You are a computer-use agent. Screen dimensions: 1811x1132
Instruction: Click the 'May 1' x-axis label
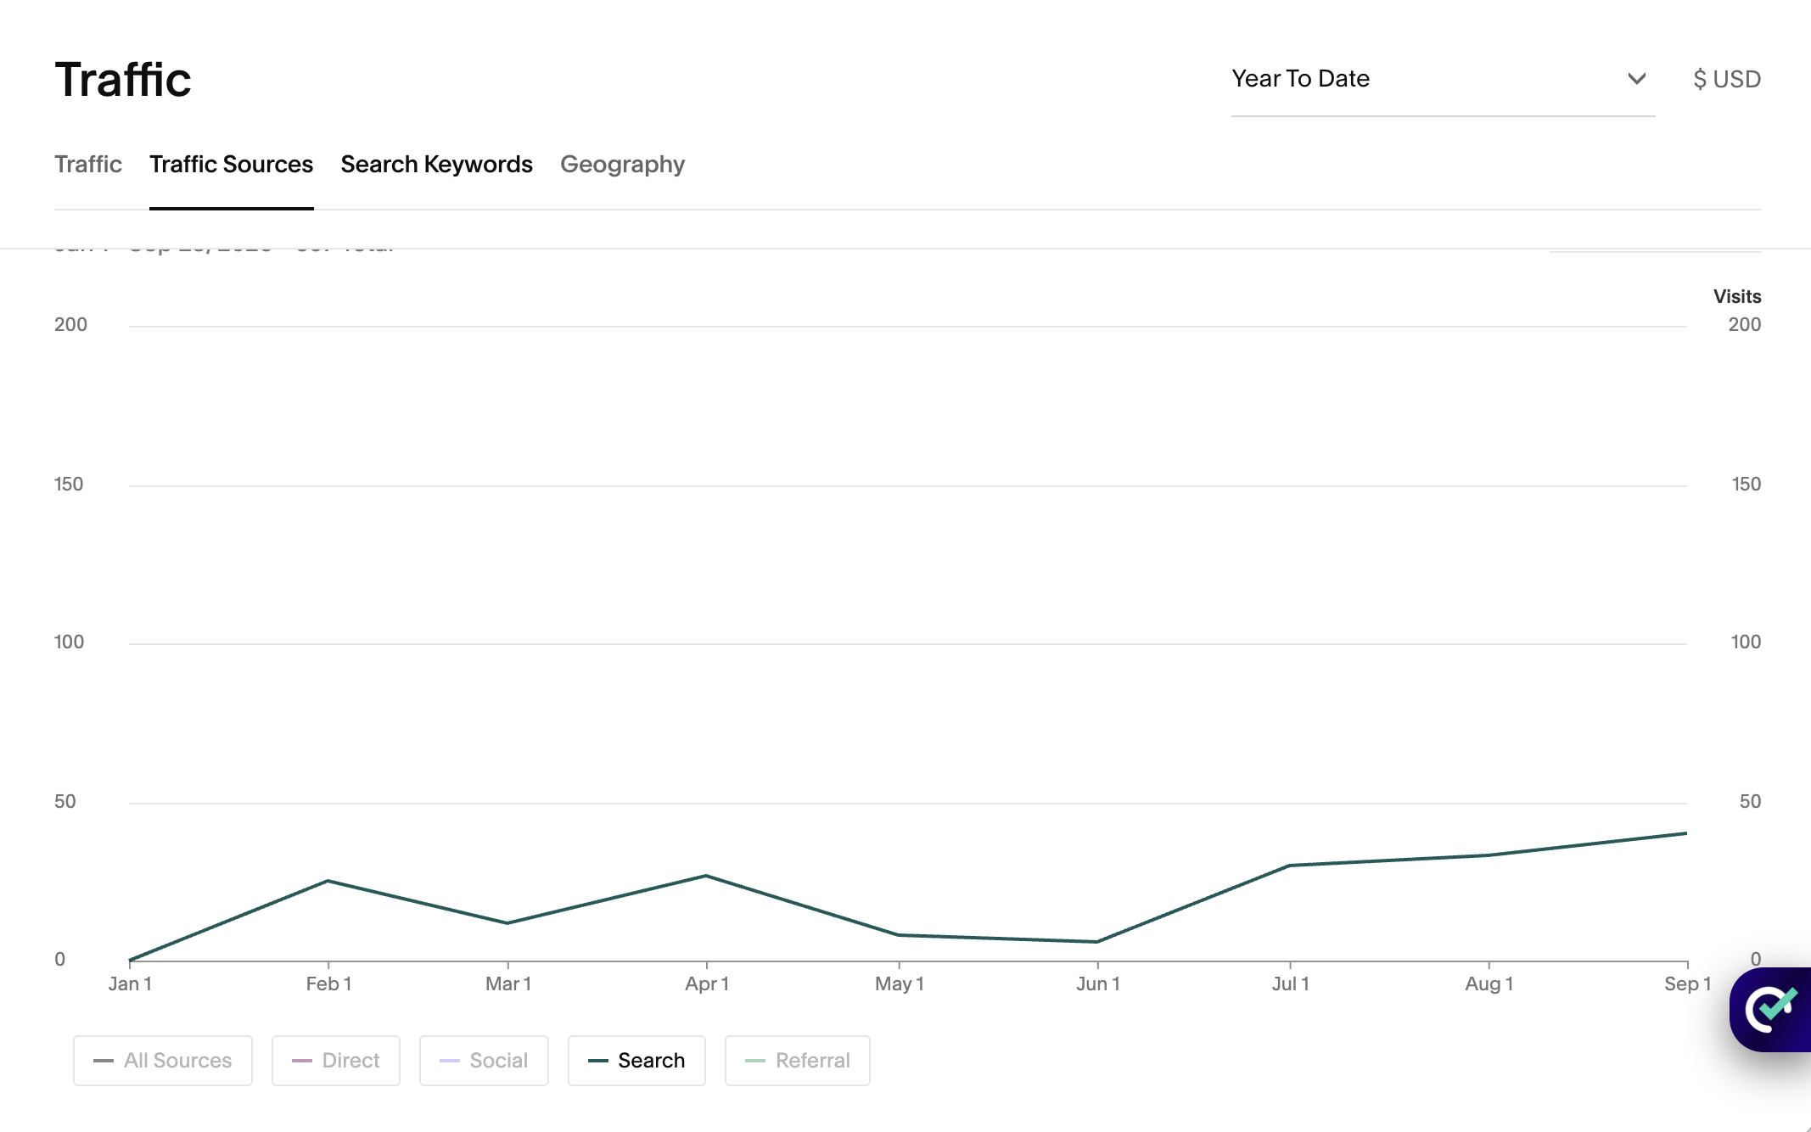pyautogui.click(x=900, y=983)
